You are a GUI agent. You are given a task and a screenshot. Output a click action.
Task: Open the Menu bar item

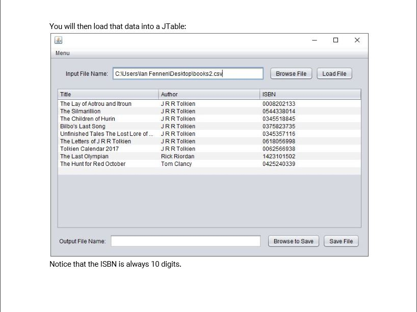pos(62,53)
